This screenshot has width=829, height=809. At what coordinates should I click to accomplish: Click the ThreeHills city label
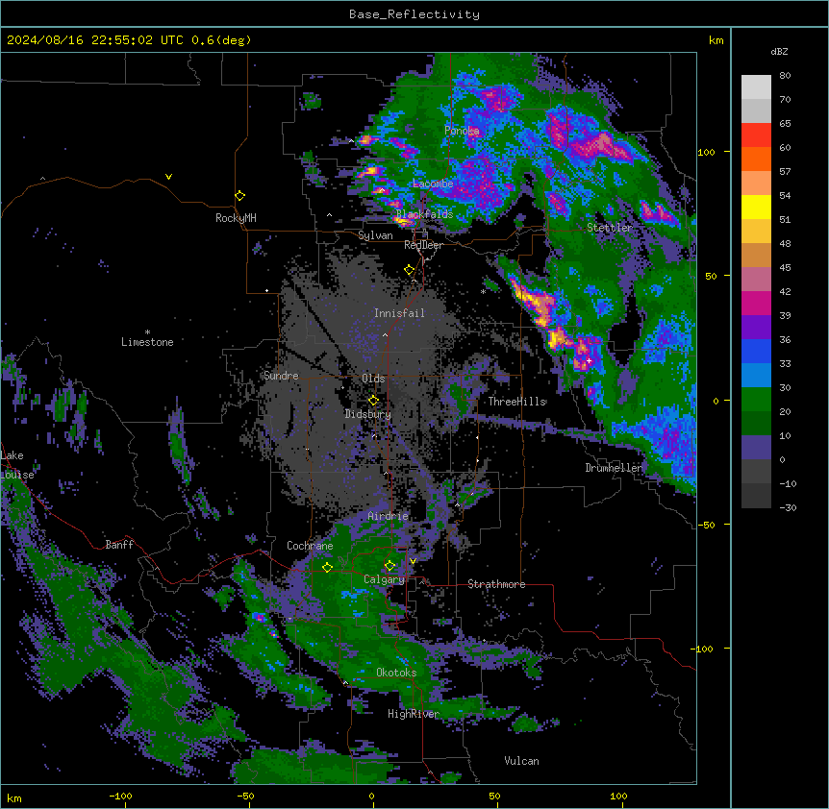click(x=517, y=402)
